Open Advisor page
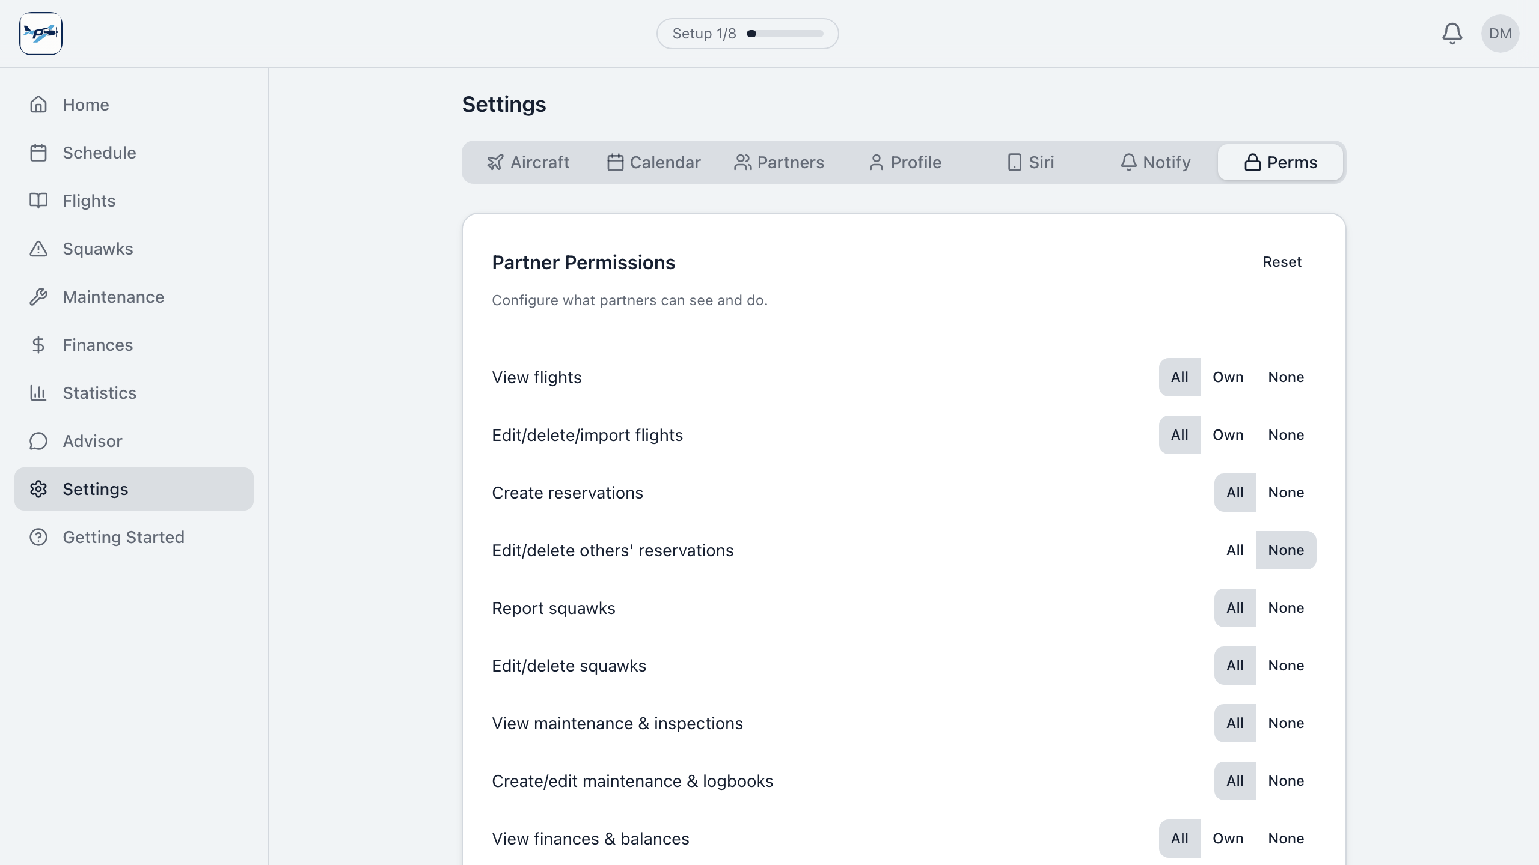1539x865 pixels. pyautogui.click(x=134, y=441)
